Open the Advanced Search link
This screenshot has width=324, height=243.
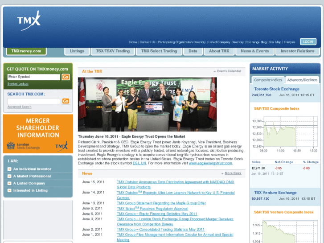pos(20,107)
